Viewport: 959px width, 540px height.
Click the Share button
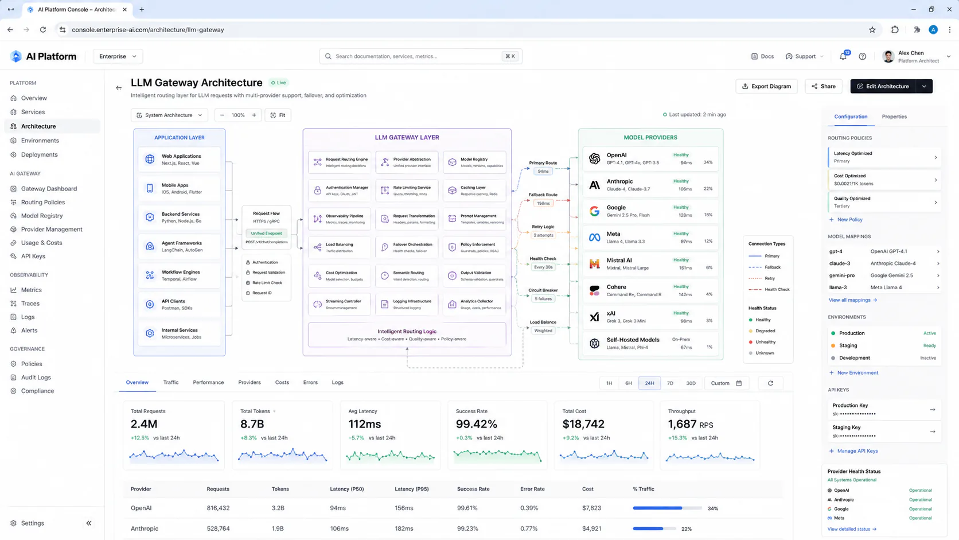[x=823, y=87]
